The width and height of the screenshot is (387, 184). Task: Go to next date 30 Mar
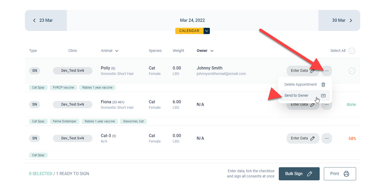coord(342,20)
